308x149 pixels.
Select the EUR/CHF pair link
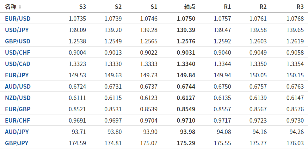pyautogui.click(x=17, y=120)
